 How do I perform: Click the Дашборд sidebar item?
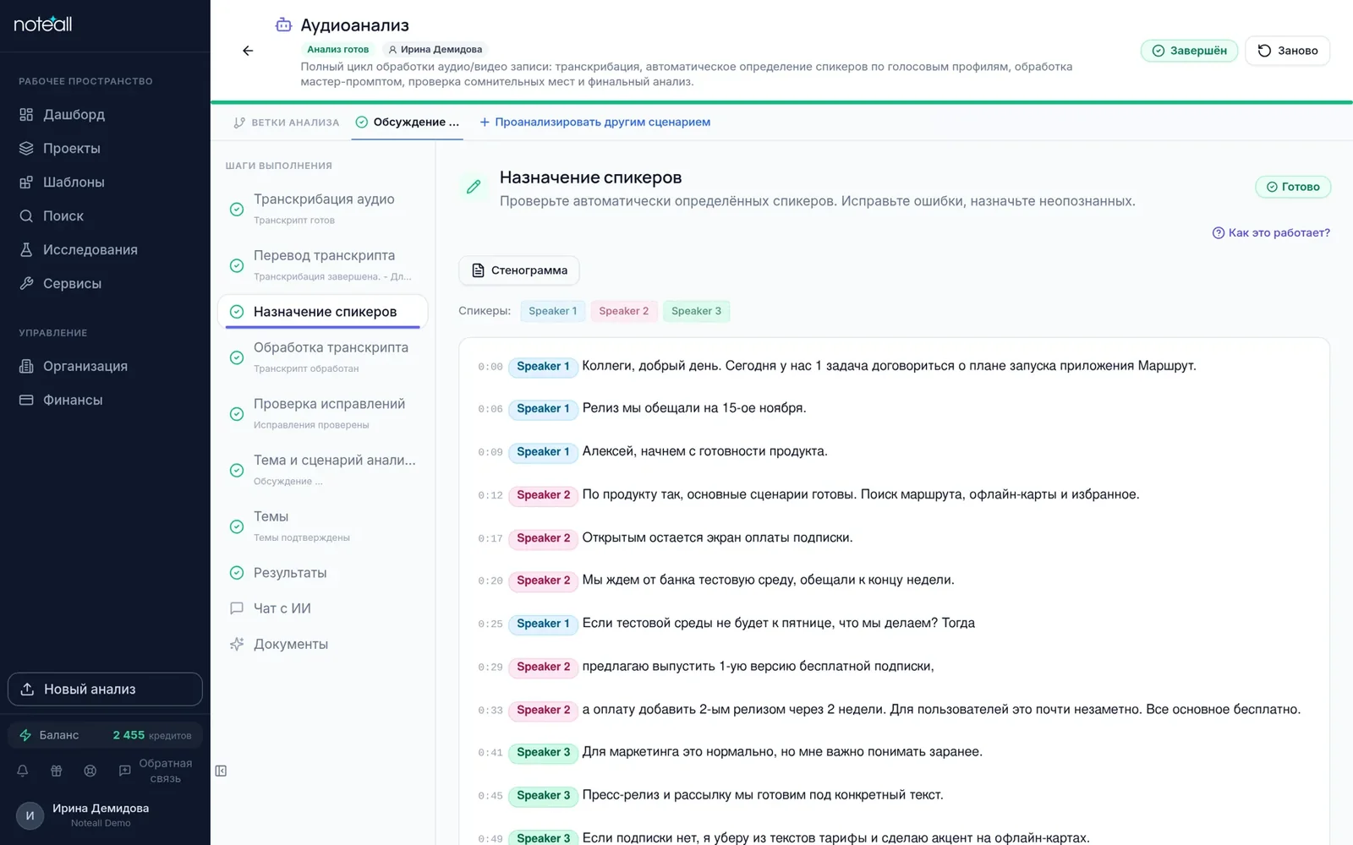click(x=105, y=114)
